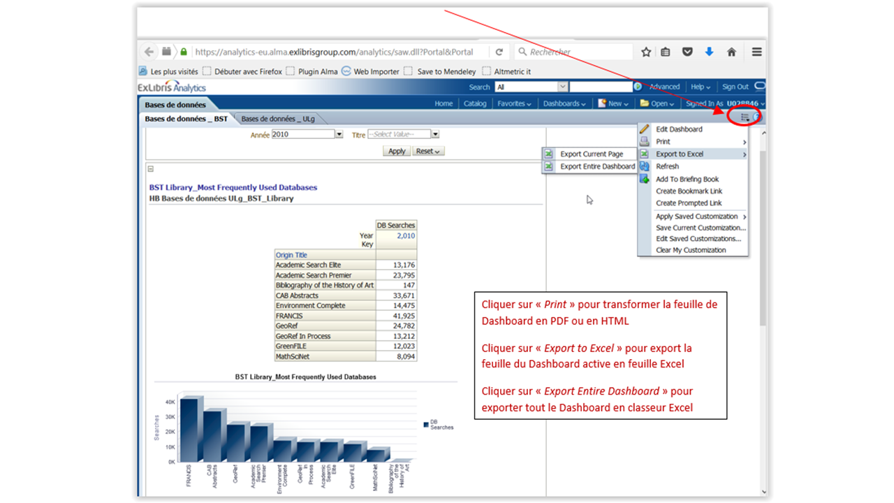Switch to Bases de données _ ULg tab
Viewport: 894px width, 503px height.
coord(278,119)
